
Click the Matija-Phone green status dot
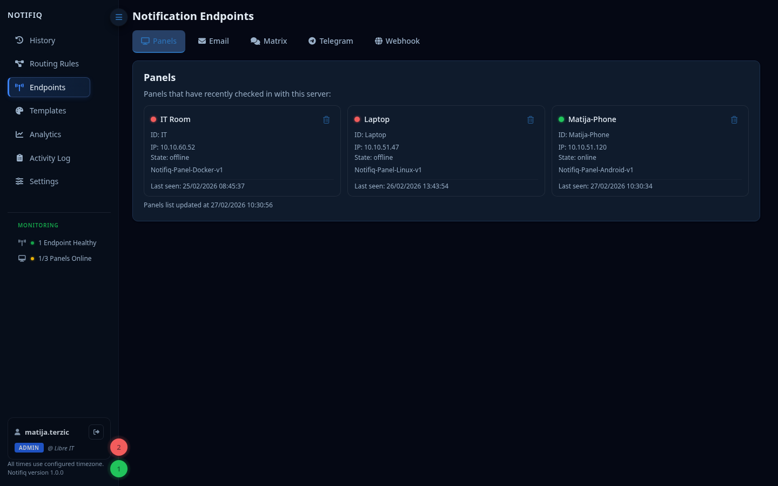coord(561,119)
